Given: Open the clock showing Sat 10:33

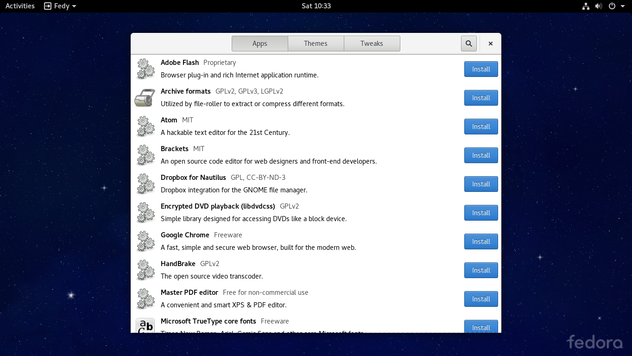Looking at the screenshot, I should pos(316,6).
